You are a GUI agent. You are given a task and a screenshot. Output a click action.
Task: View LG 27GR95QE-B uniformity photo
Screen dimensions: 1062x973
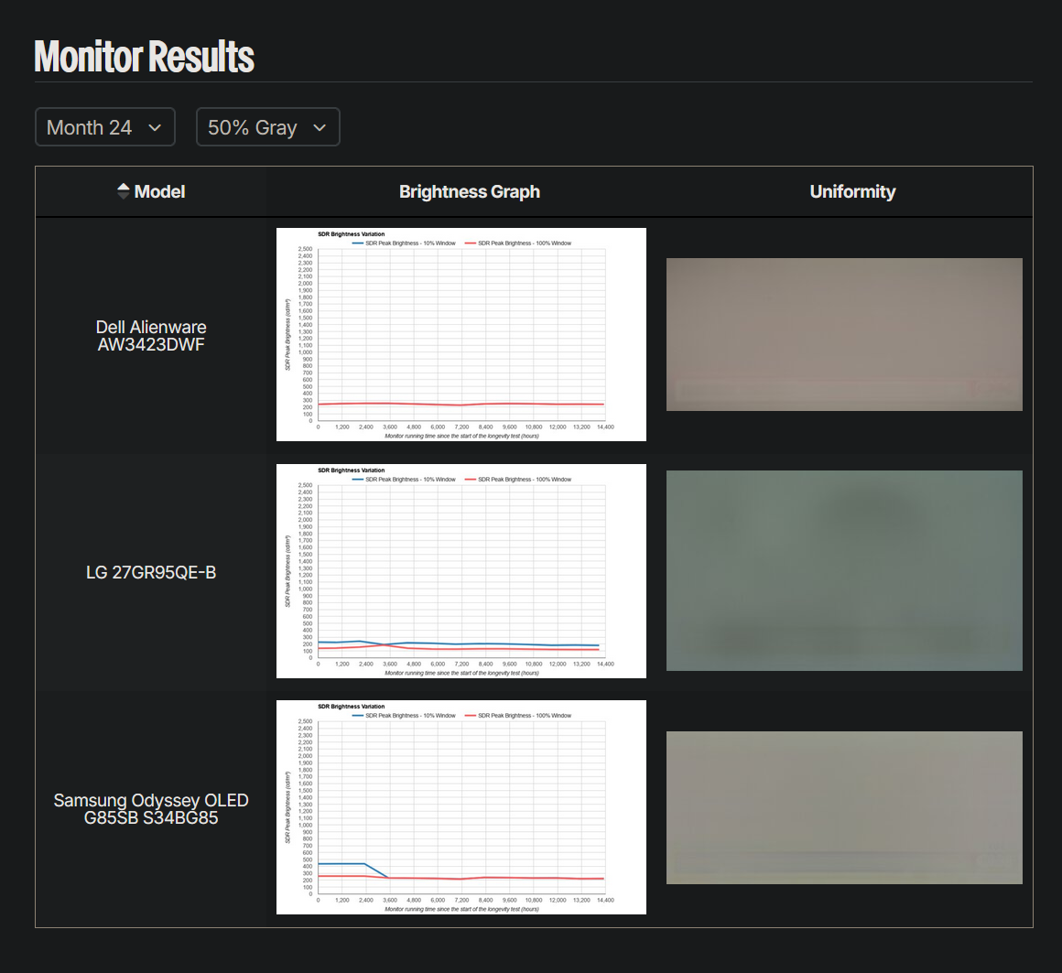(844, 571)
